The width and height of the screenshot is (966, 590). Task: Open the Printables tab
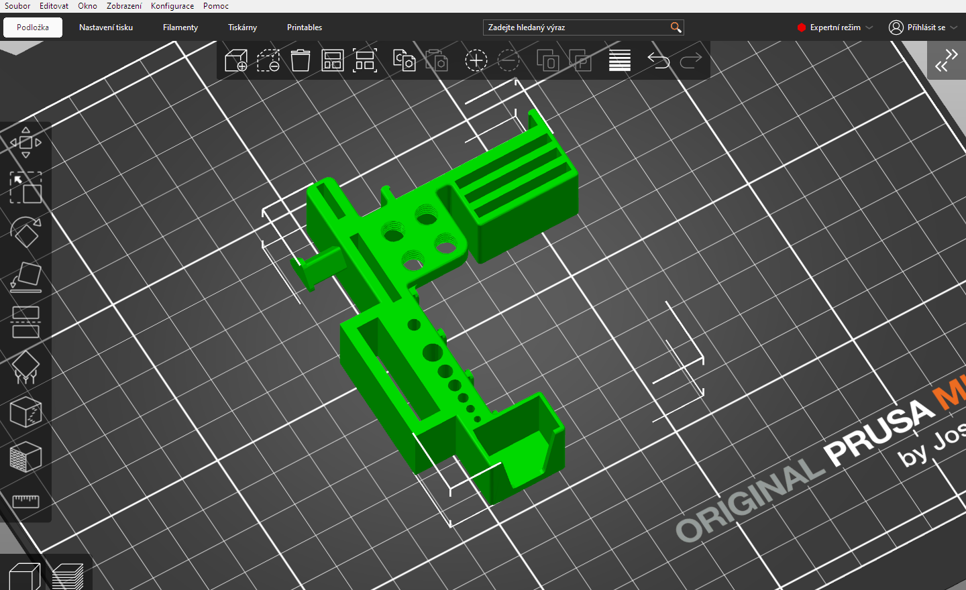pyautogui.click(x=305, y=27)
